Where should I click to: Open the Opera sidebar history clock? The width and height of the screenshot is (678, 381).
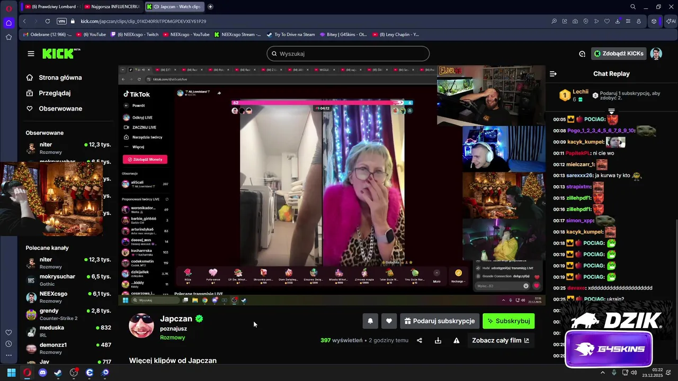click(x=8, y=344)
